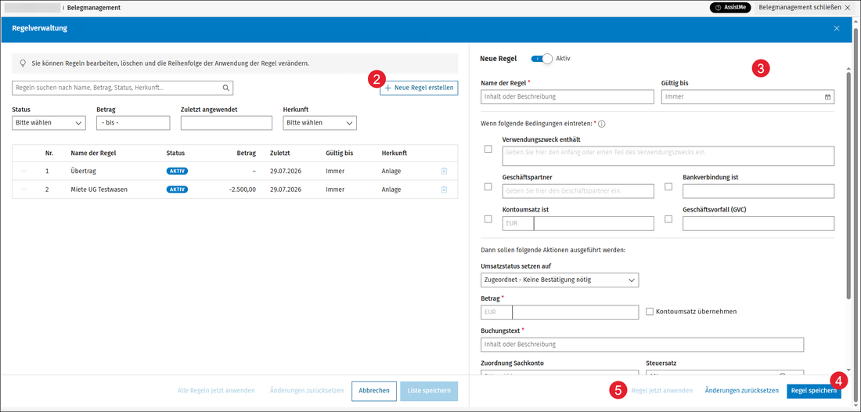
Task: Tick the Kontoumsatz ist condition checkbox
Action: [488, 219]
